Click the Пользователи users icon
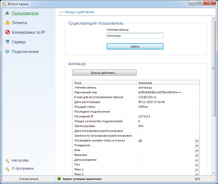218x184 pixels. point(7,13)
